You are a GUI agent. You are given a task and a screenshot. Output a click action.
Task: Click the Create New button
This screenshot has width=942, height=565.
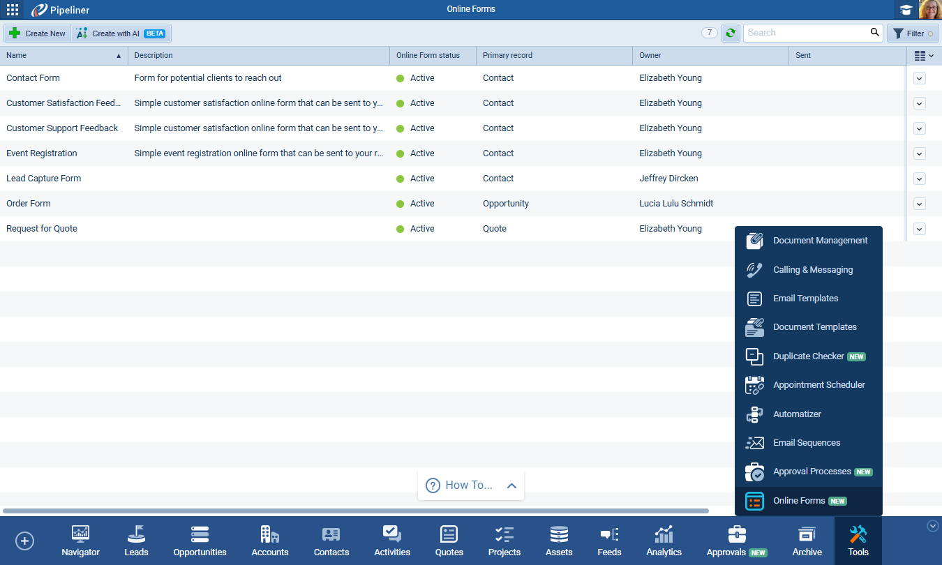point(38,33)
